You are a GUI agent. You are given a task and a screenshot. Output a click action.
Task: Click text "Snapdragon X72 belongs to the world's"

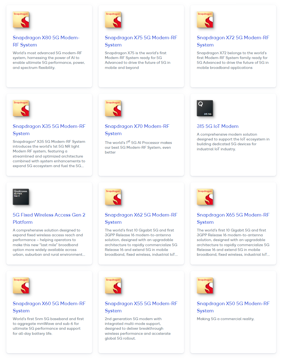pos(232,53)
